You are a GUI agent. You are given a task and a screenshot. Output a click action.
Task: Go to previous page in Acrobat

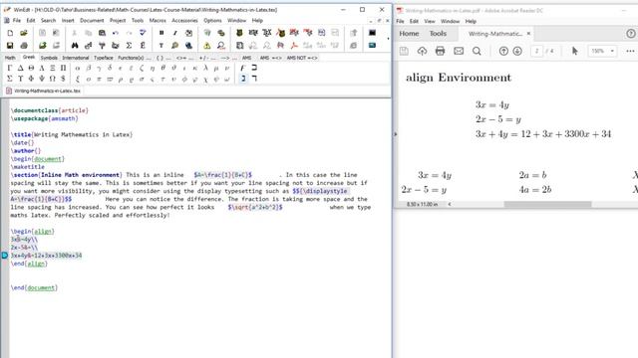(x=503, y=51)
